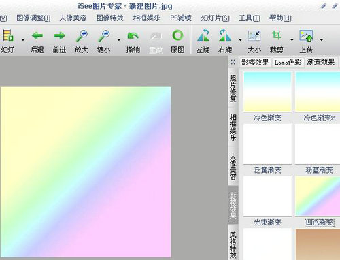The width and height of the screenshot is (340, 260).
Task: Apply the 冷色渐变2 gradient thumbnail
Action: 318,92
